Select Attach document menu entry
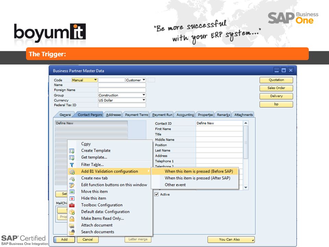 coord(97,225)
